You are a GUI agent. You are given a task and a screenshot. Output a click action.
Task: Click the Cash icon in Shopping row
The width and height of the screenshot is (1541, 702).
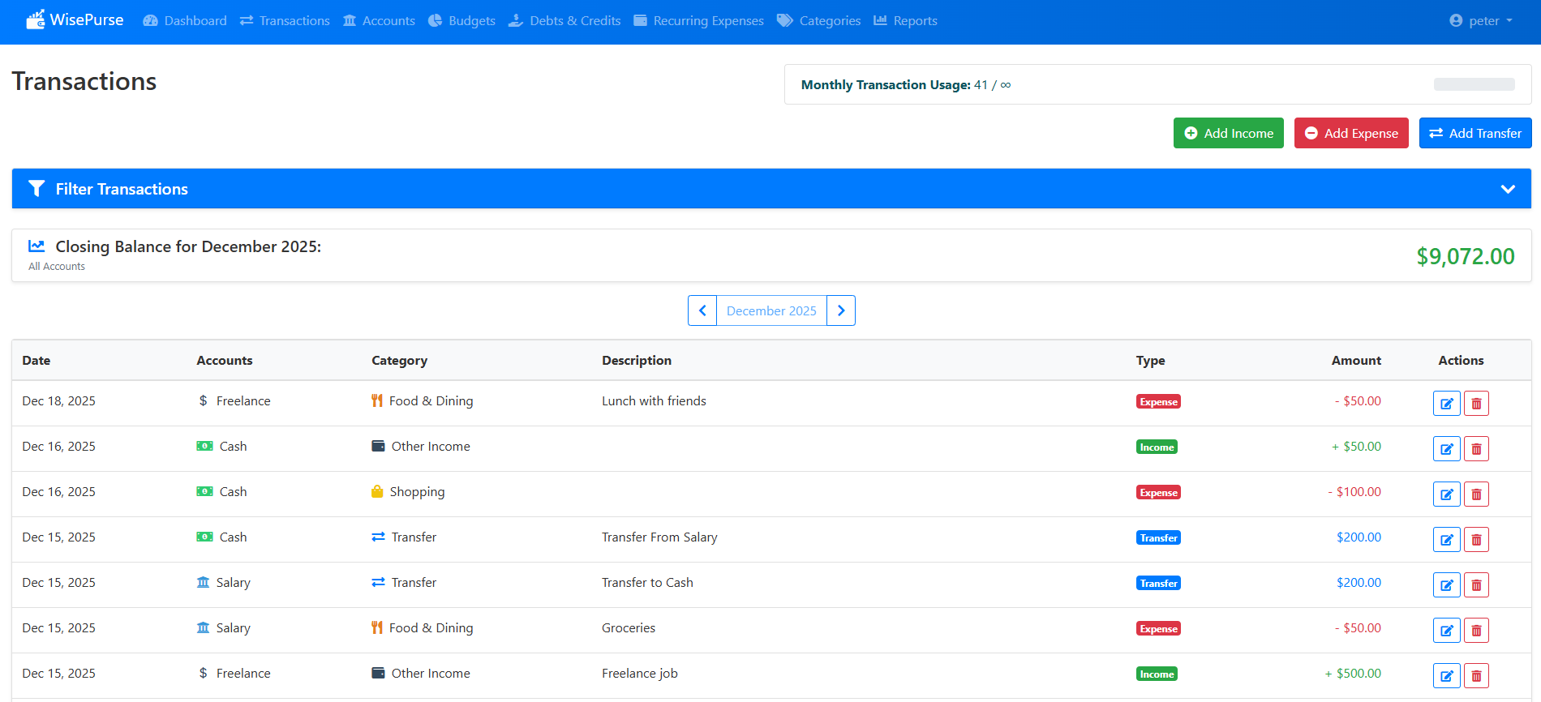(x=204, y=491)
